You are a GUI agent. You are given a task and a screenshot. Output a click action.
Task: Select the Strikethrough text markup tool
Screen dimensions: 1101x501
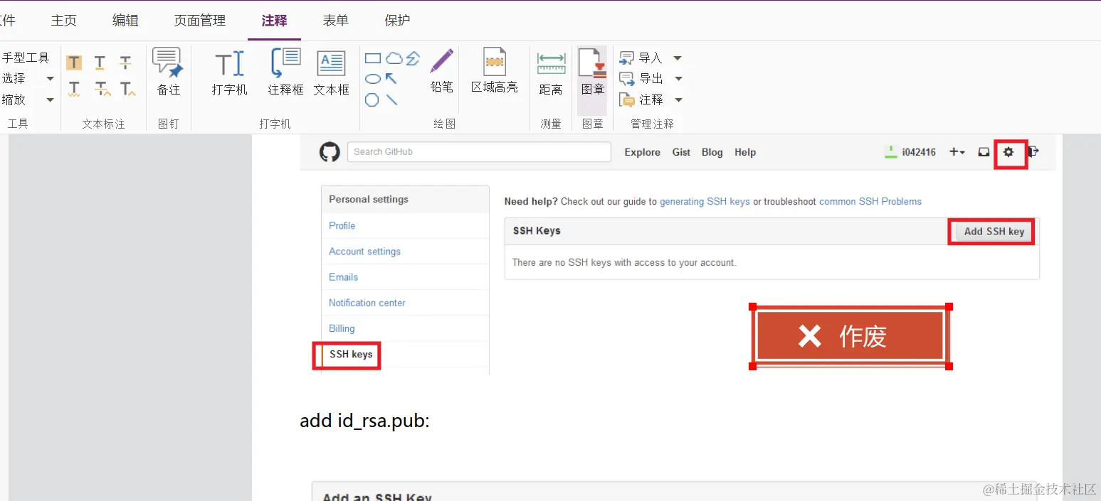click(126, 63)
